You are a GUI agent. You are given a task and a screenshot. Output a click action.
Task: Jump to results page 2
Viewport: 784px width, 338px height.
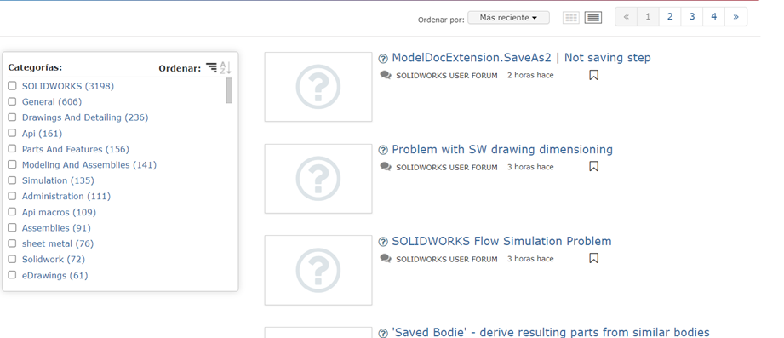point(670,16)
